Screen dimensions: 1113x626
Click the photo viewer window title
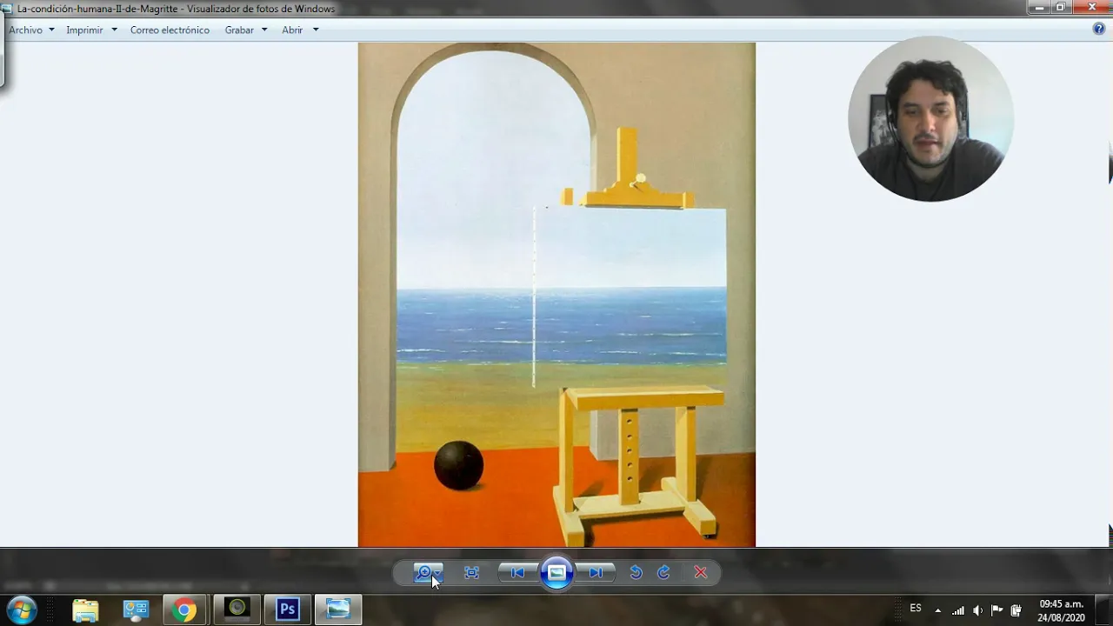(176, 9)
